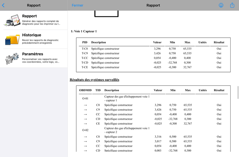The height and width of the screenshot is (157, 239).
Task: Open the Historique menu entry
Action: [34, 39]
